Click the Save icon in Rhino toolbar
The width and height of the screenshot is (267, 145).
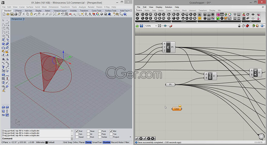tap(12, 14)
